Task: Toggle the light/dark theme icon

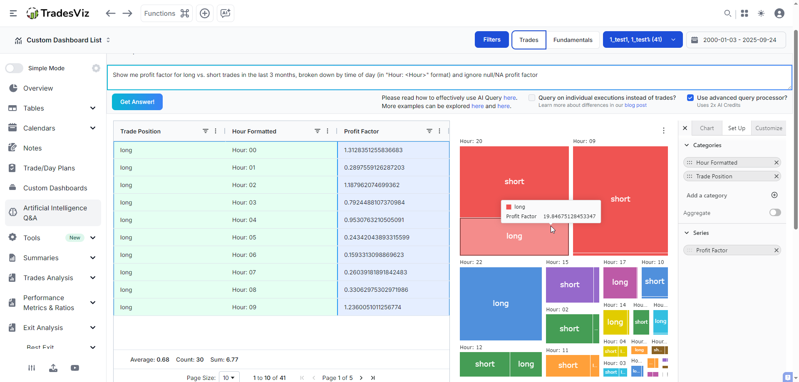Action: [761, 13]
